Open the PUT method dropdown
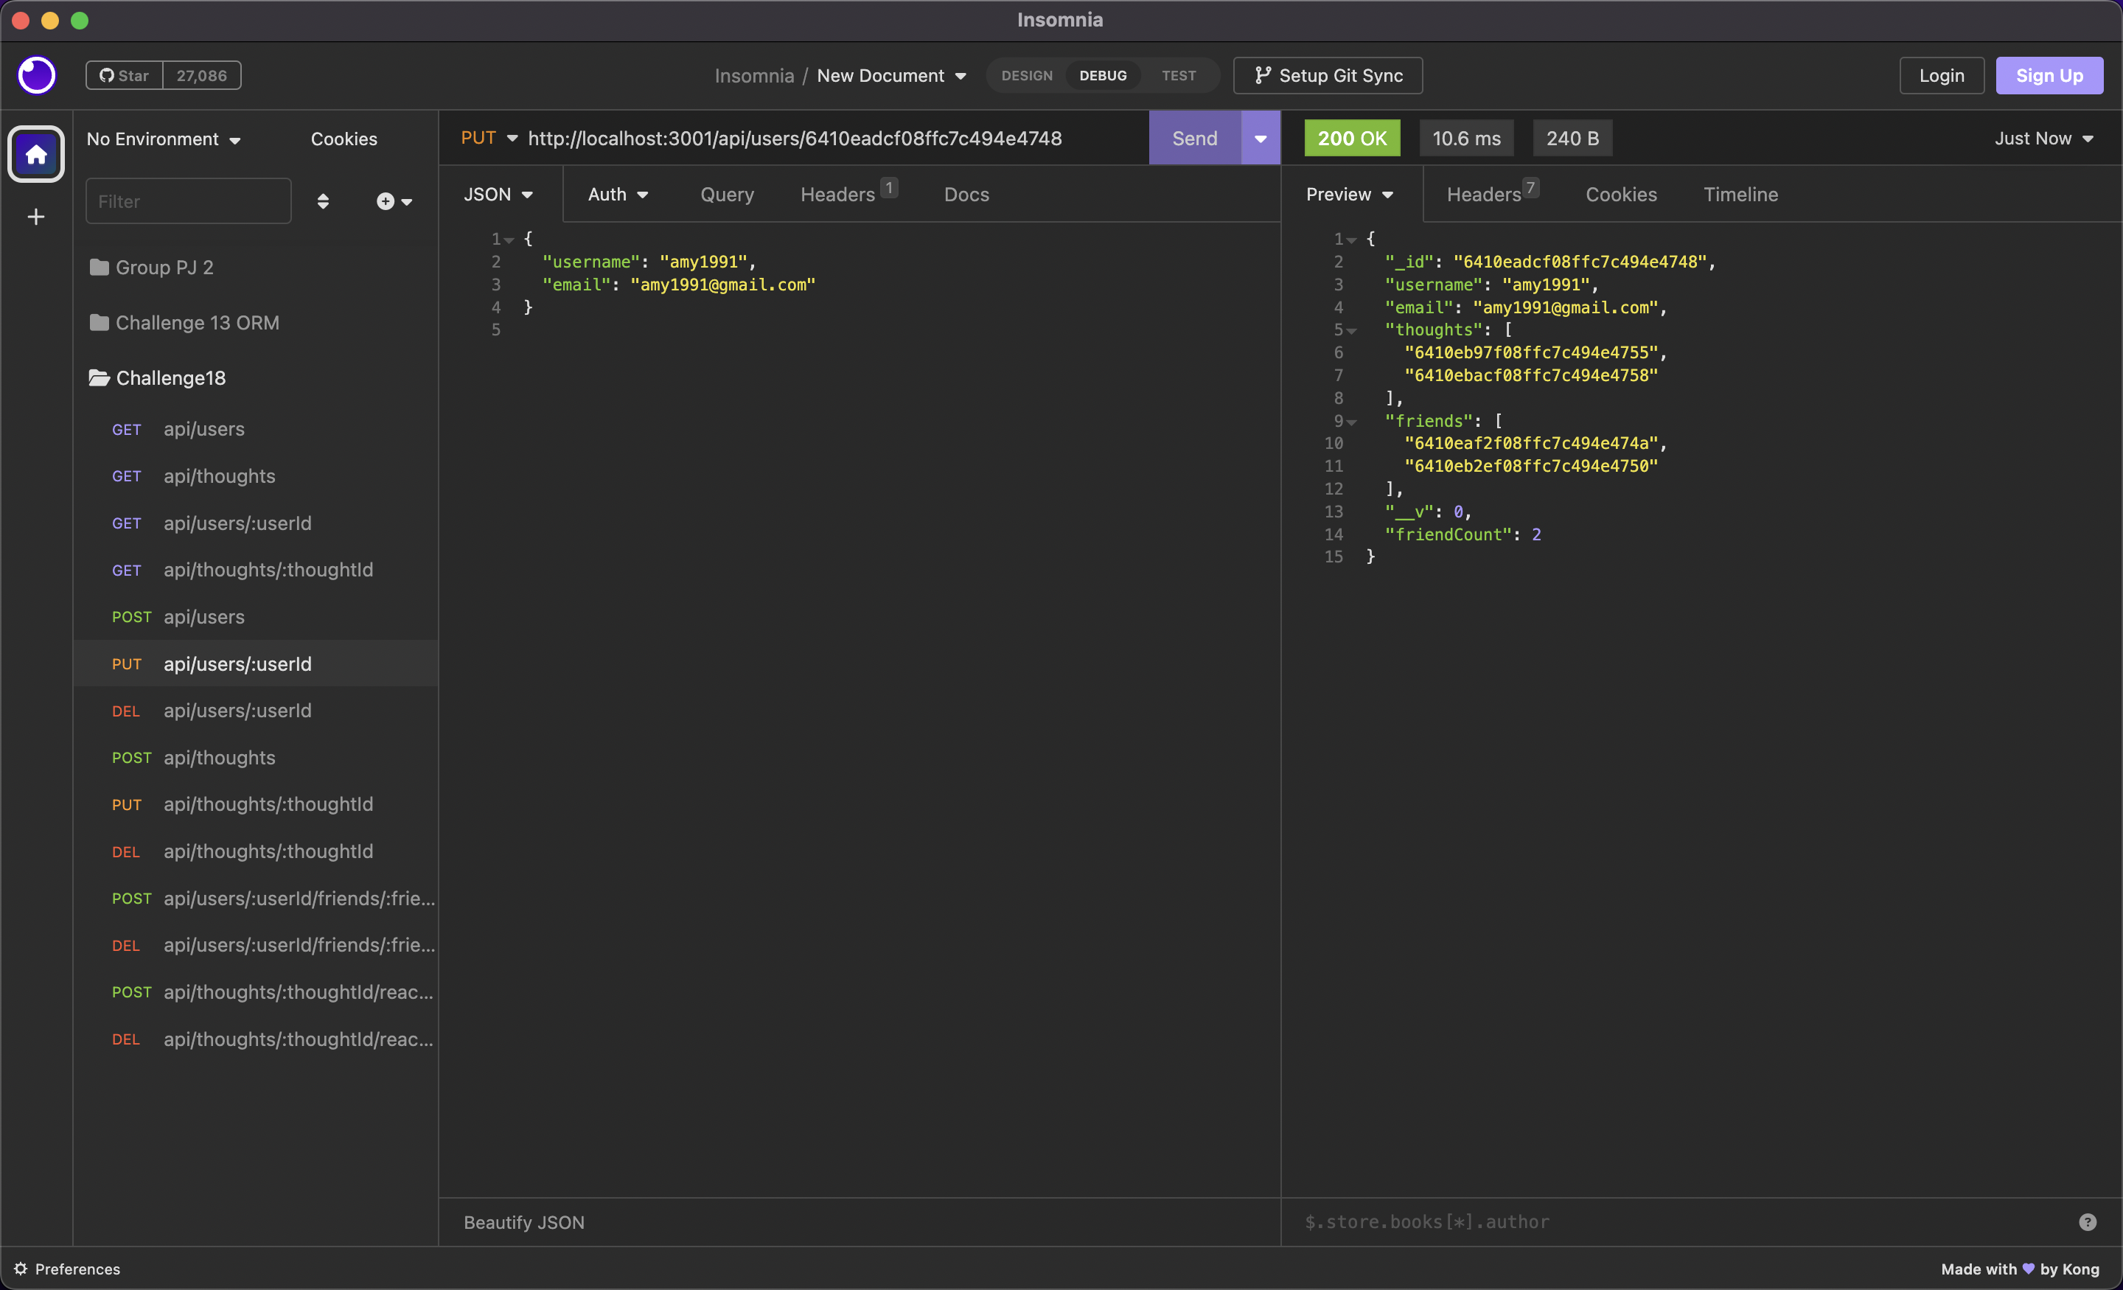 [x=489, y=138]
